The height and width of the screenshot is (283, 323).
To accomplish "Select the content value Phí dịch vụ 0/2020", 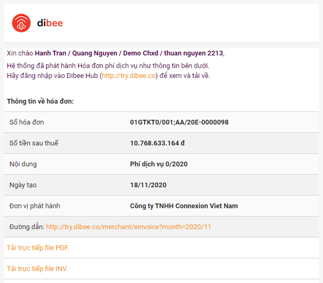I will (159, 164).
